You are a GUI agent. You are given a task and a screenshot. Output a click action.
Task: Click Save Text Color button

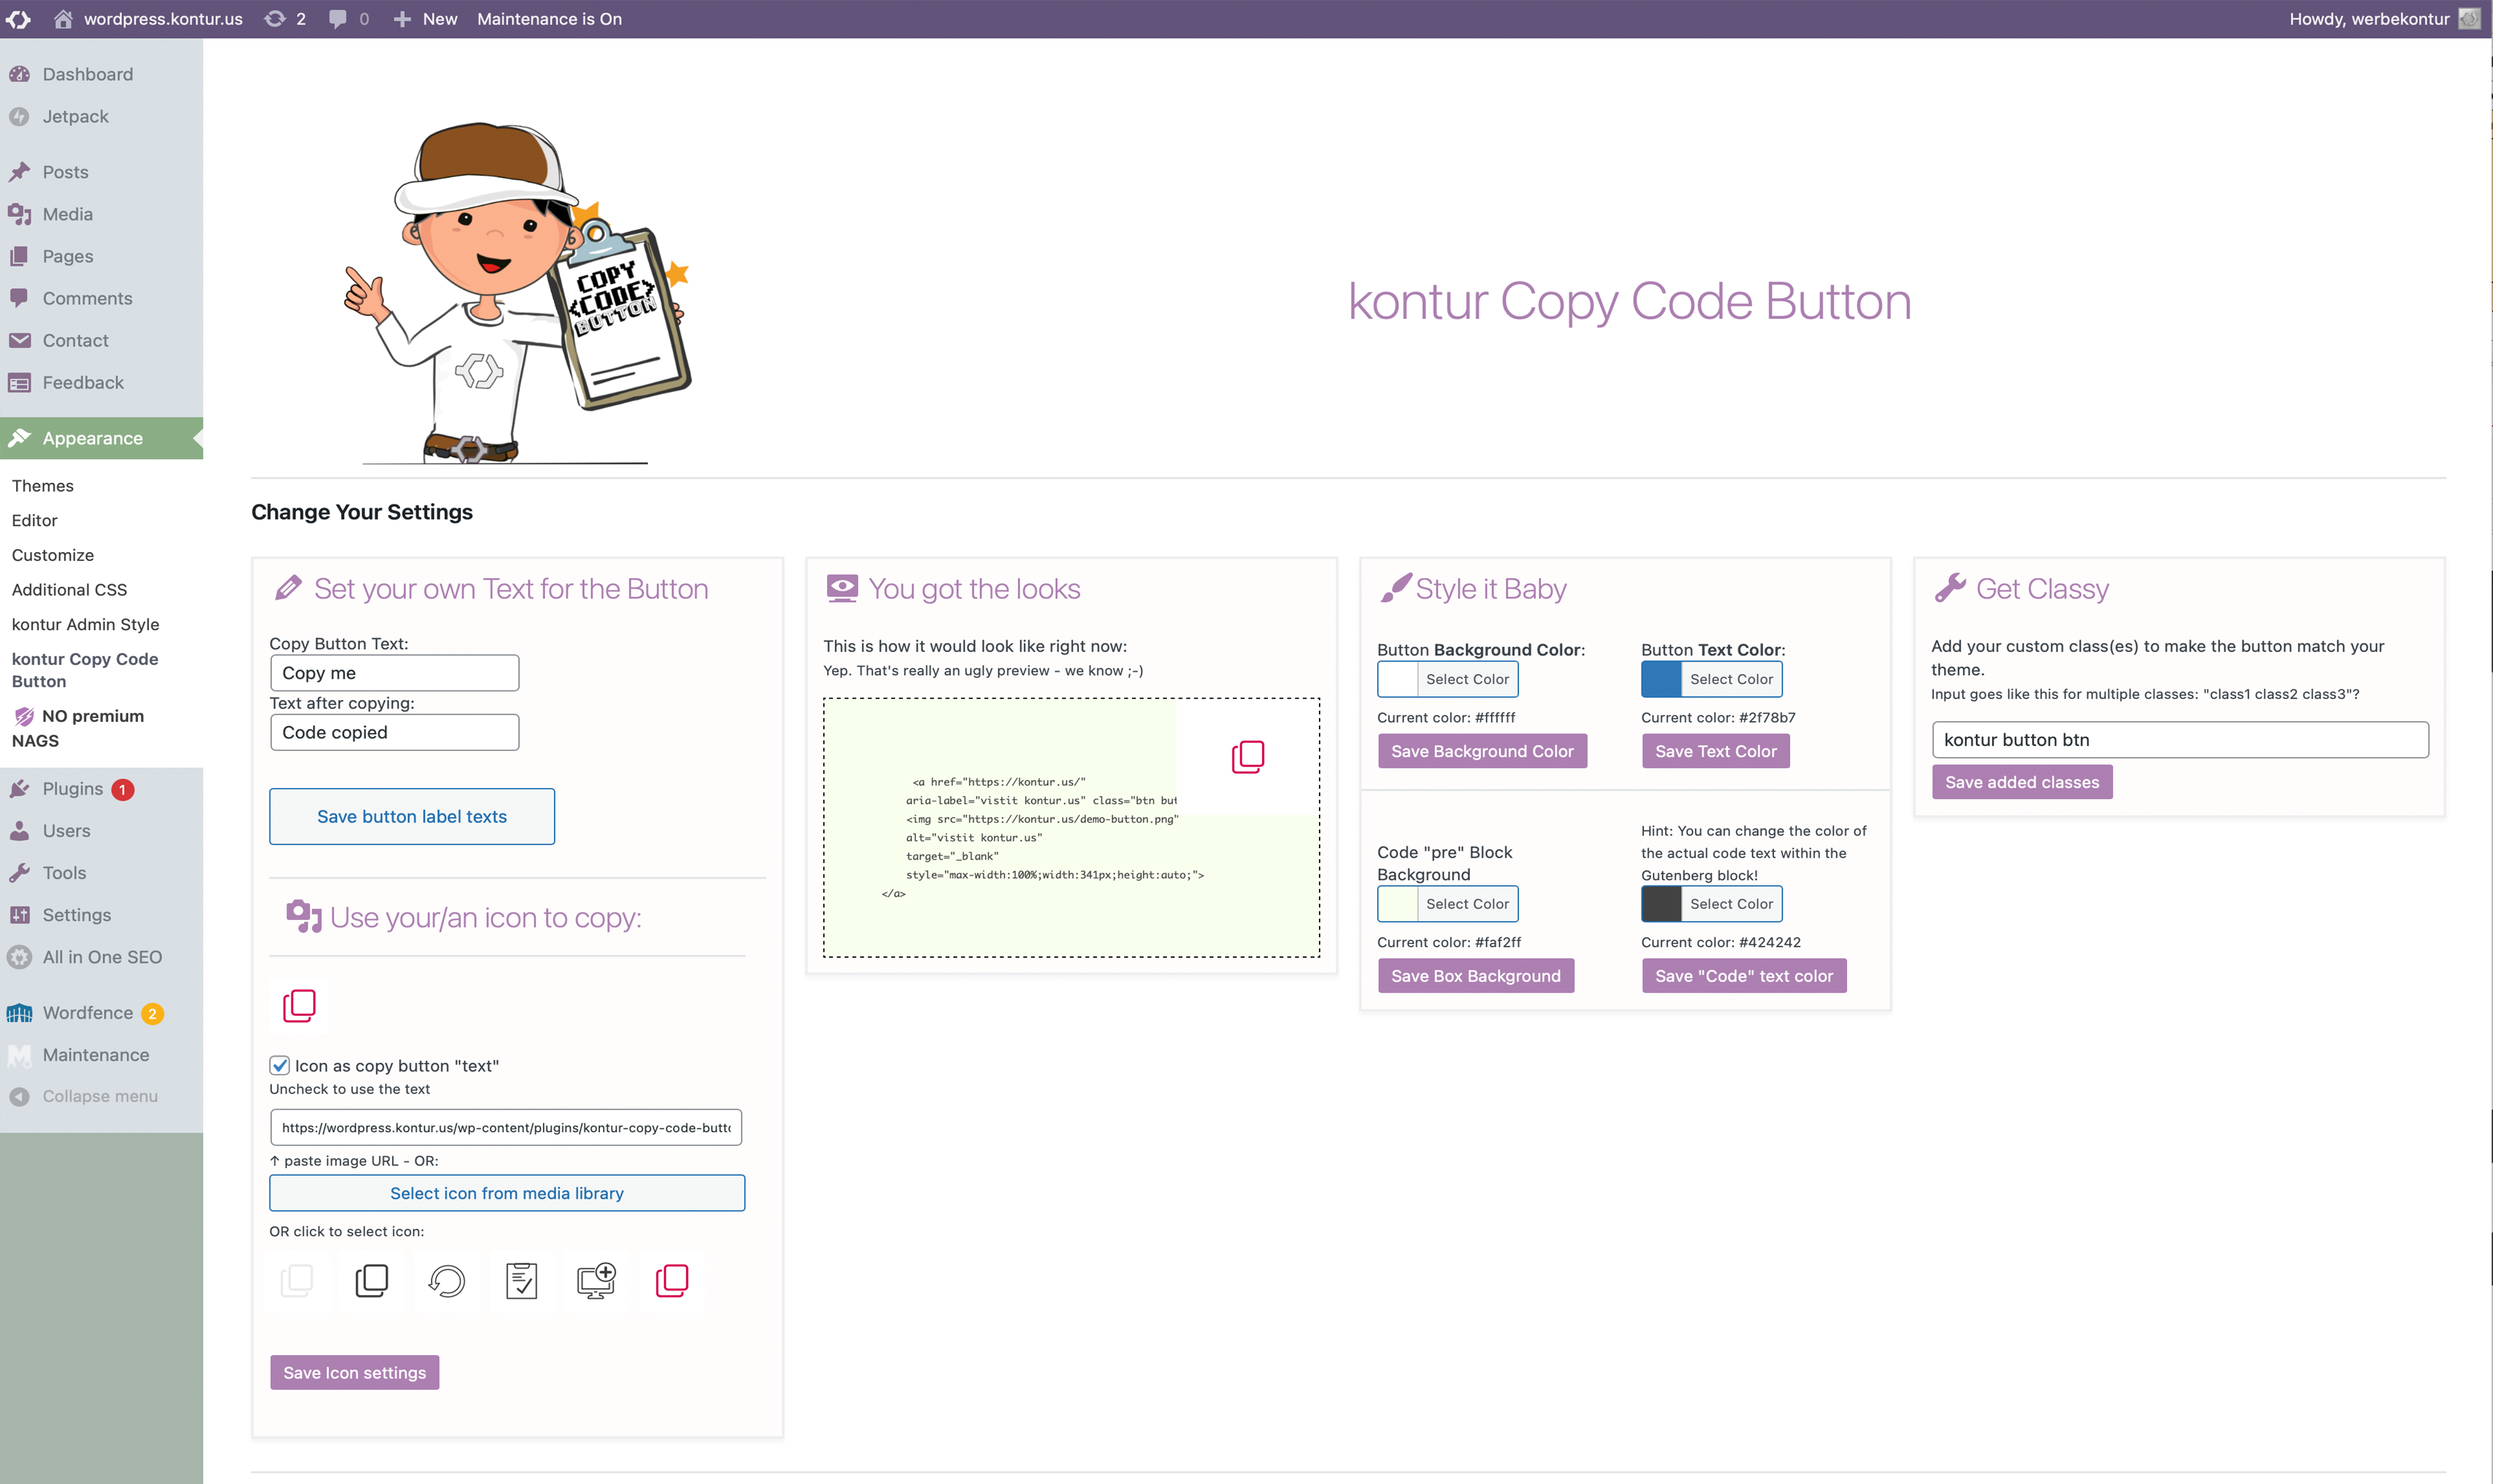1716,751
